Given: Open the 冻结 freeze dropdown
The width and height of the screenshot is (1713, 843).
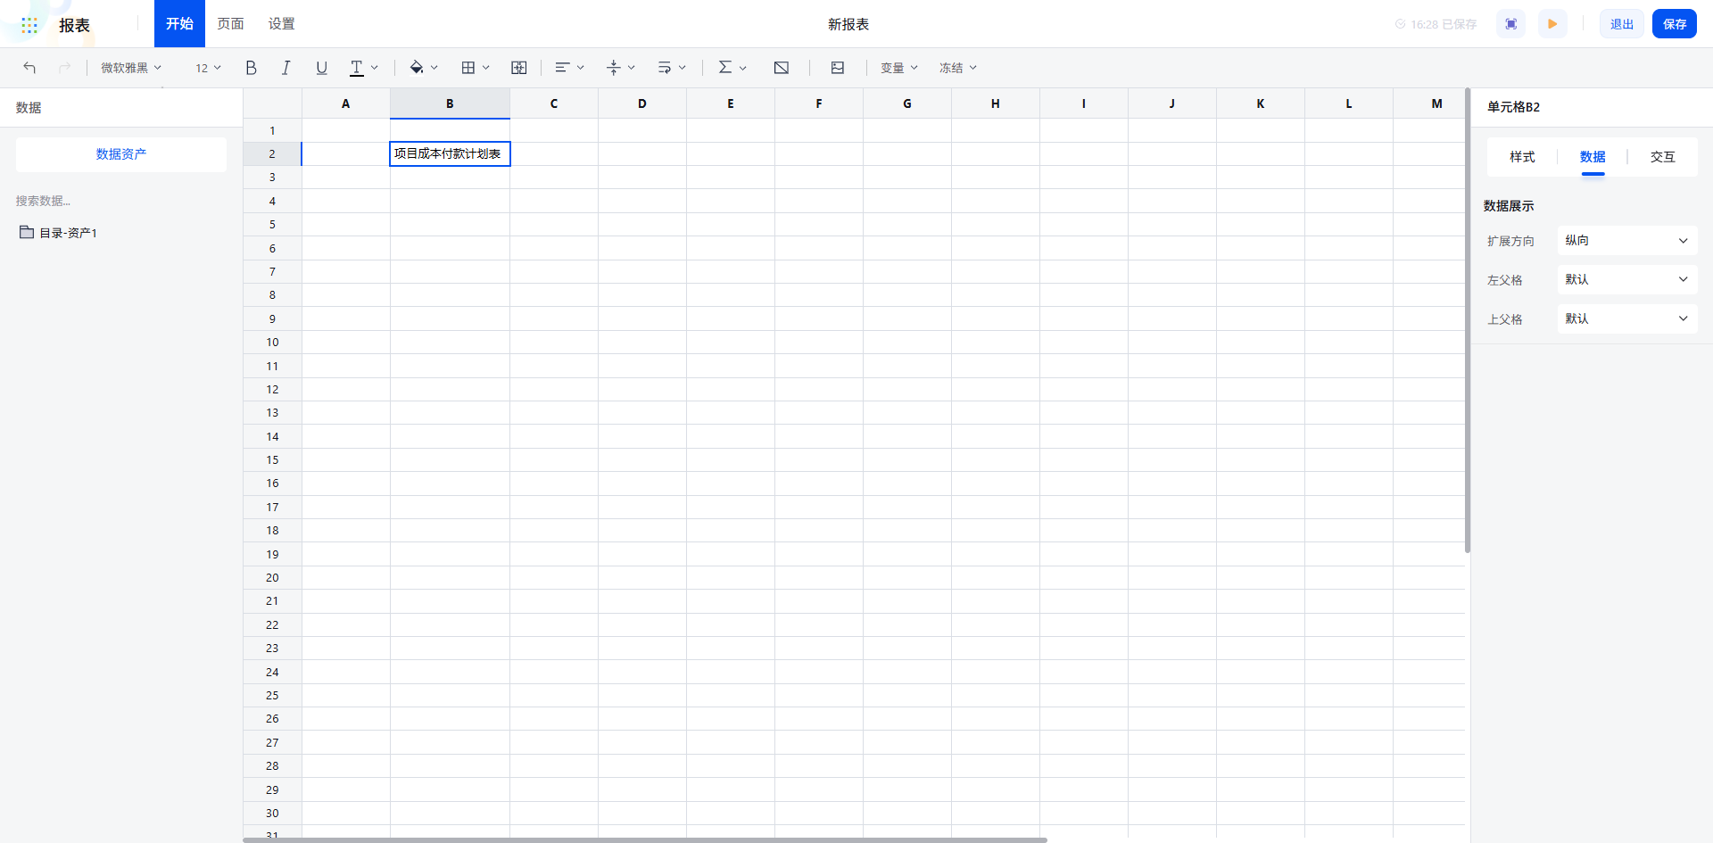Looking at the screenshot, I should tap(958, 68).
